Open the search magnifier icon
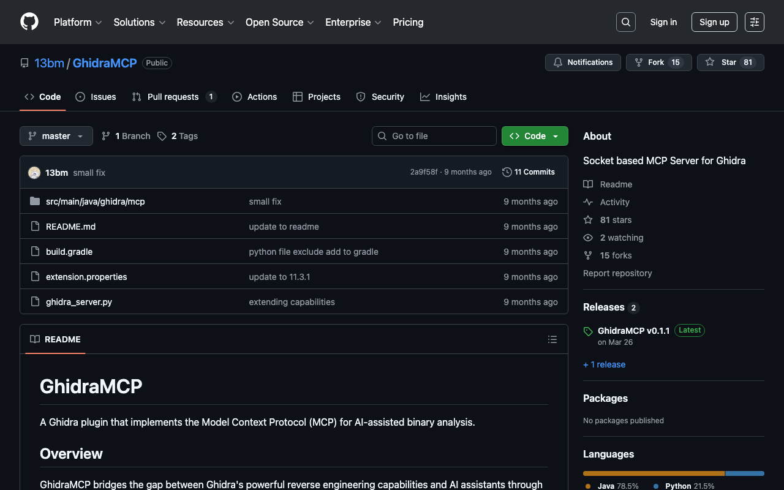Viewport: 784px width, 490px height. pos(625,22)
